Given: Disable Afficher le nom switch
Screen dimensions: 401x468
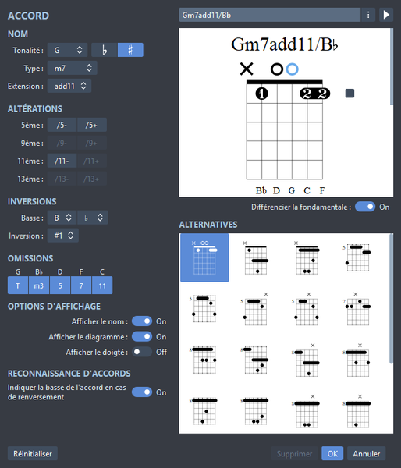Looking at the screenshot, I should point(142,321).
